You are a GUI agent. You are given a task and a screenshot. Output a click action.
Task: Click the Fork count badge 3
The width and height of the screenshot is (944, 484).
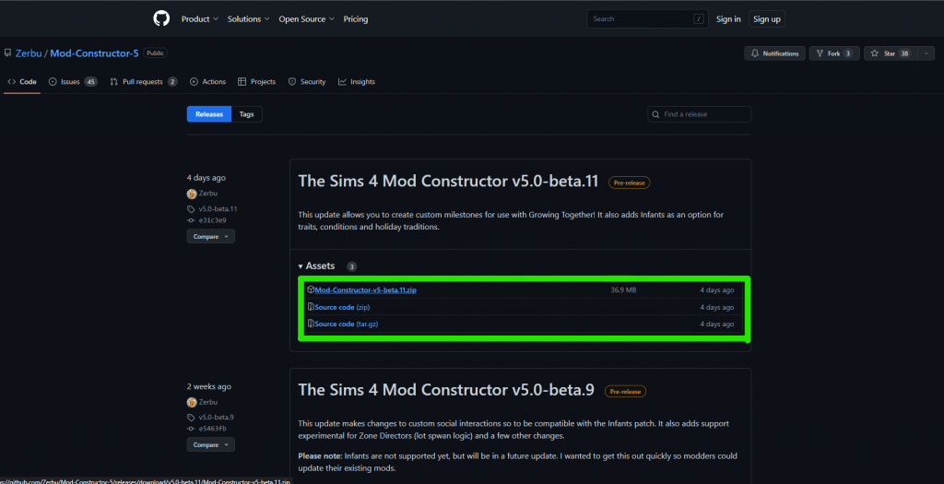[x=848, y=53]
